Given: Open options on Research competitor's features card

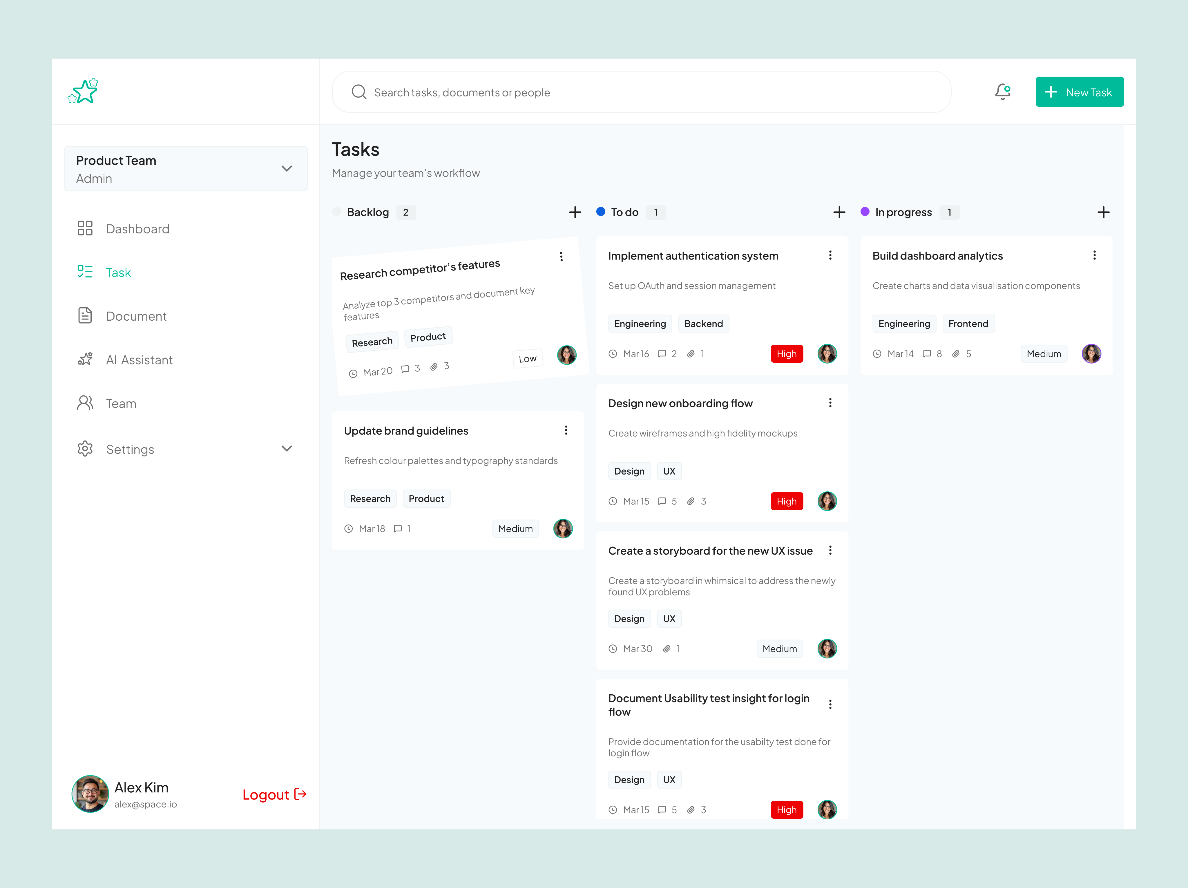Looking at the screenshot, I should [x=561, y=257].
